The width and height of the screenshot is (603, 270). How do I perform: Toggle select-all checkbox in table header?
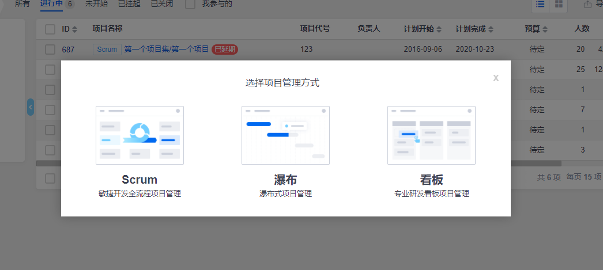pyautogui.click(x=50, y=29)
